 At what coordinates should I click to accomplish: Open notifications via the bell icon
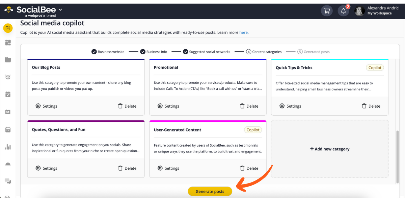pos(343,11)
